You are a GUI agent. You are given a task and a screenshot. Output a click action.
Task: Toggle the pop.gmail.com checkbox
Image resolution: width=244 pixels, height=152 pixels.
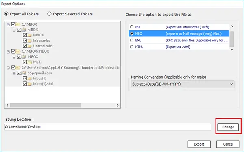pos(19,73)
